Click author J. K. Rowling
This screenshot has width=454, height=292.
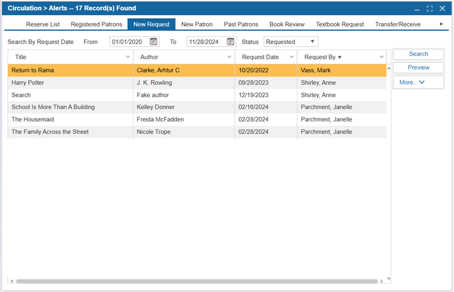pos(154,83)
